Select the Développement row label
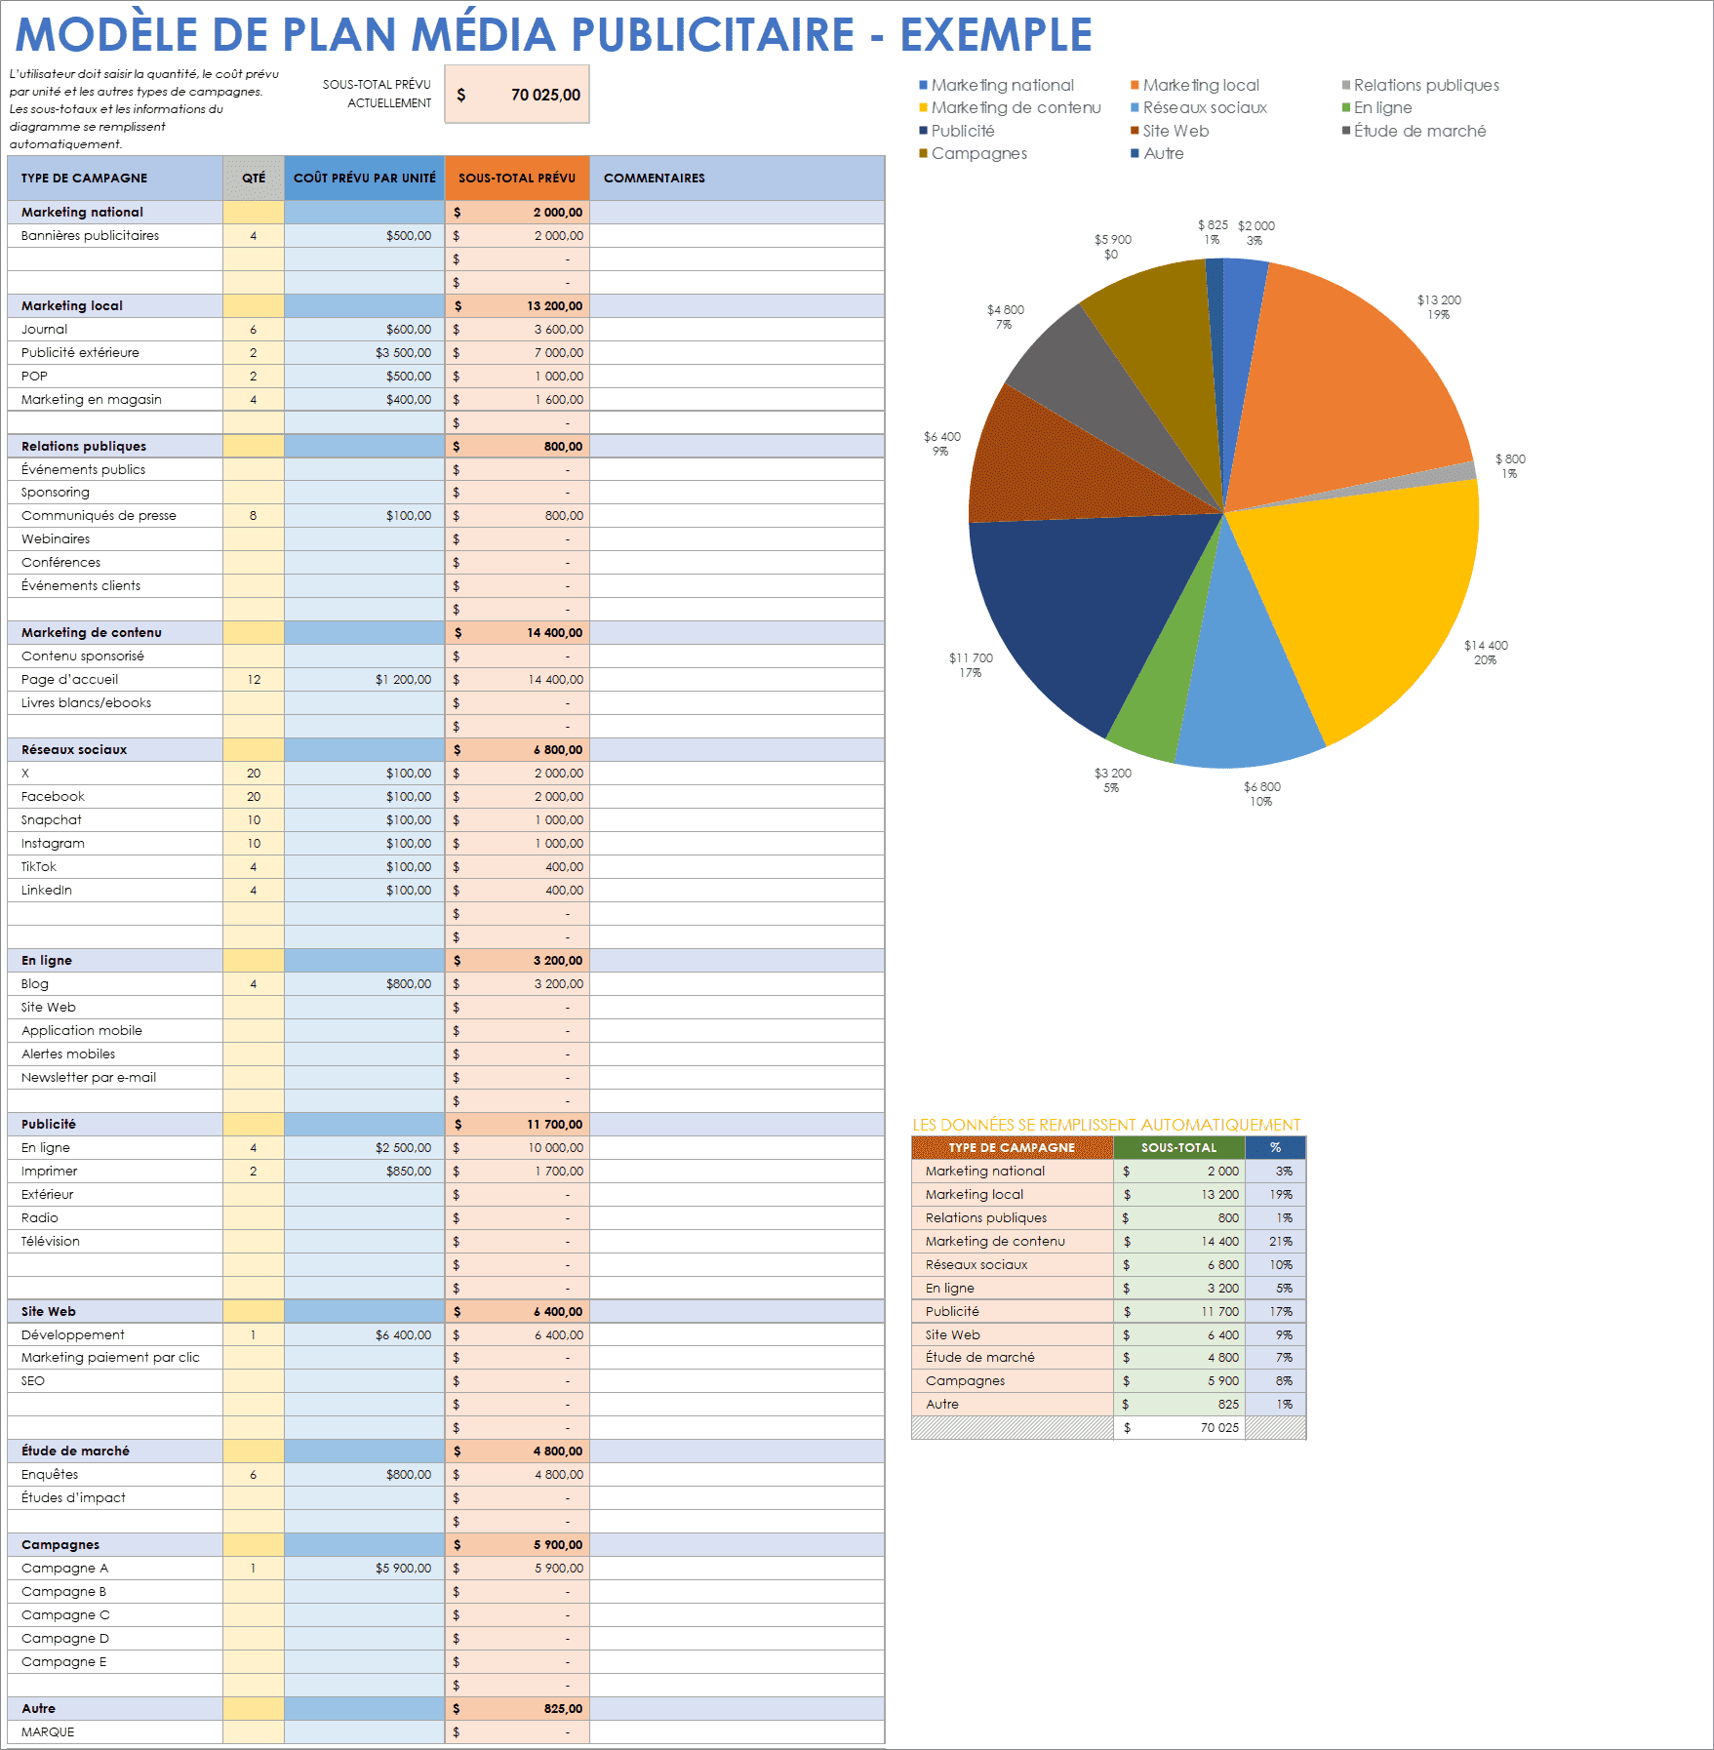 coord(115,1335)
